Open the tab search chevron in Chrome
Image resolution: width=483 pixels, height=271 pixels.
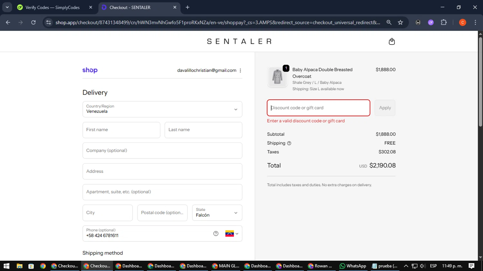pyautogui.click(x=7, y=7)
